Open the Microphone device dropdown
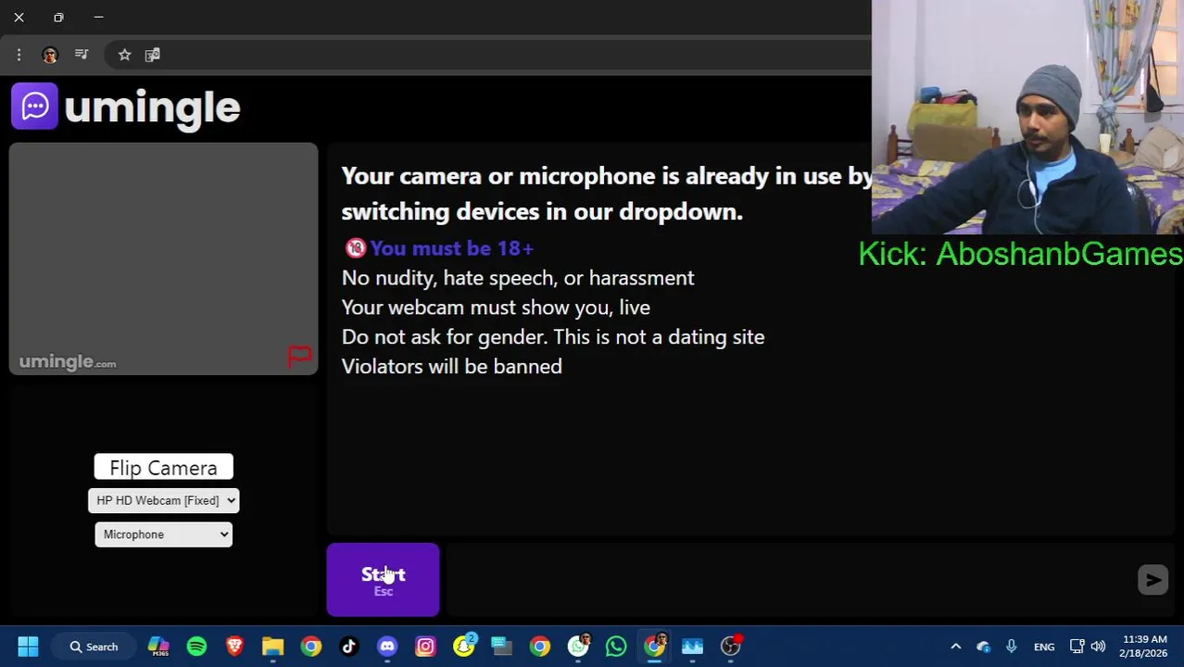The image size is (1184, 667). pyautogui.click(x=163, y=535)
